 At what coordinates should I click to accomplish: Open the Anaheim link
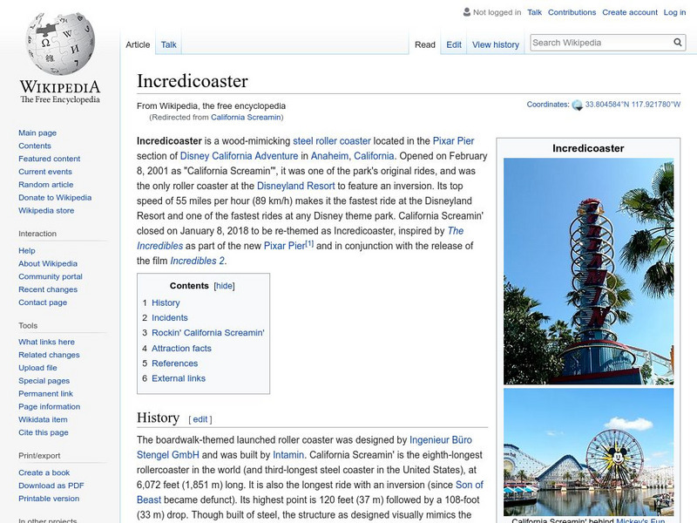click(x=329, y=156)
